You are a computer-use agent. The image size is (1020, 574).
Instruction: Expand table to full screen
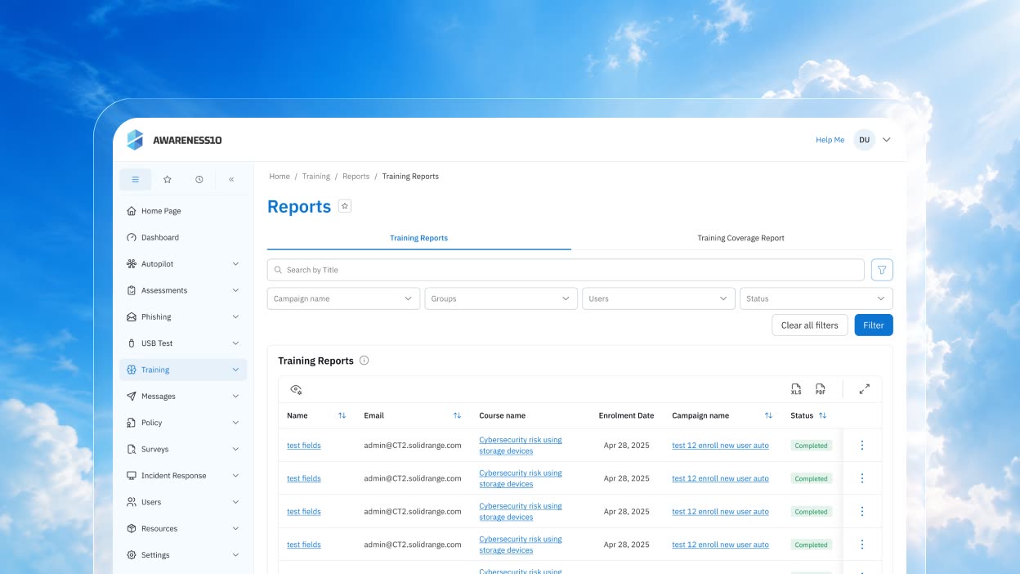tap(865, 389)
